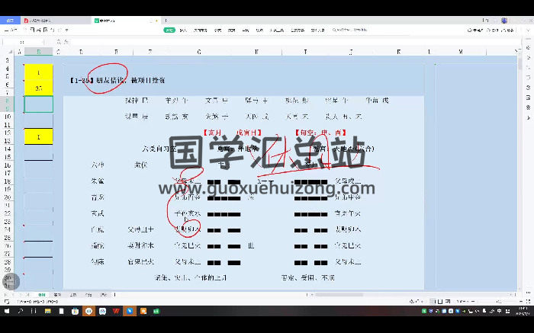Select the 世 marker cell

[x=251, y=245]
